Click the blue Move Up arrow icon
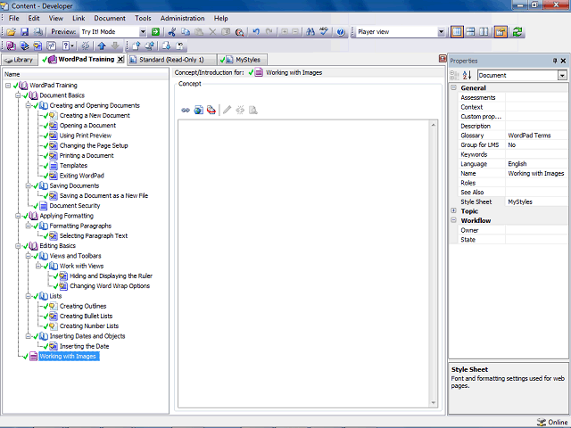The image size is (571, 428). coord(102,45)
